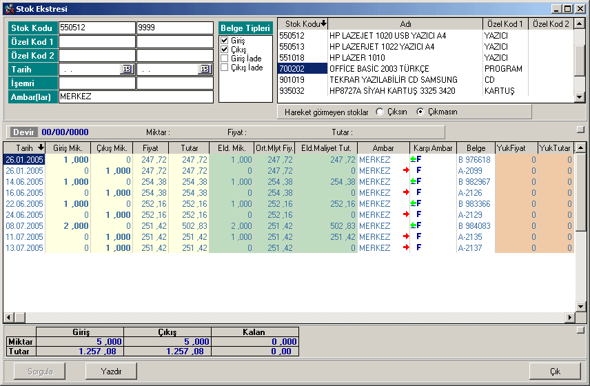Click the Belge Tipleri header

point(245,28)
